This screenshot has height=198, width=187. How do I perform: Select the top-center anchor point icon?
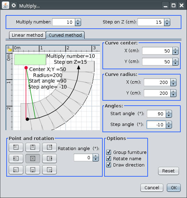click(33, 147)
